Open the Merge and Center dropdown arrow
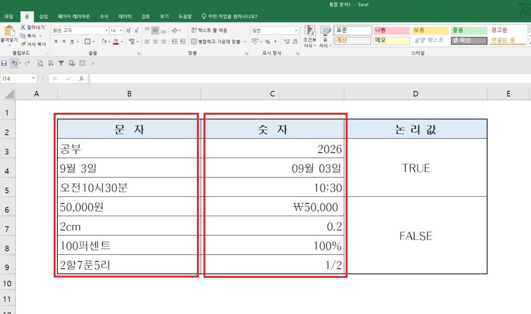531x314 pixels. [245, 41]
